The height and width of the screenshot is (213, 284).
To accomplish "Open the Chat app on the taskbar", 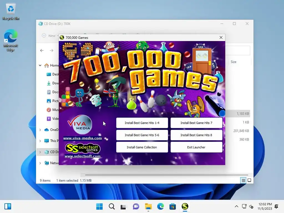I will [x=136, y=206].
